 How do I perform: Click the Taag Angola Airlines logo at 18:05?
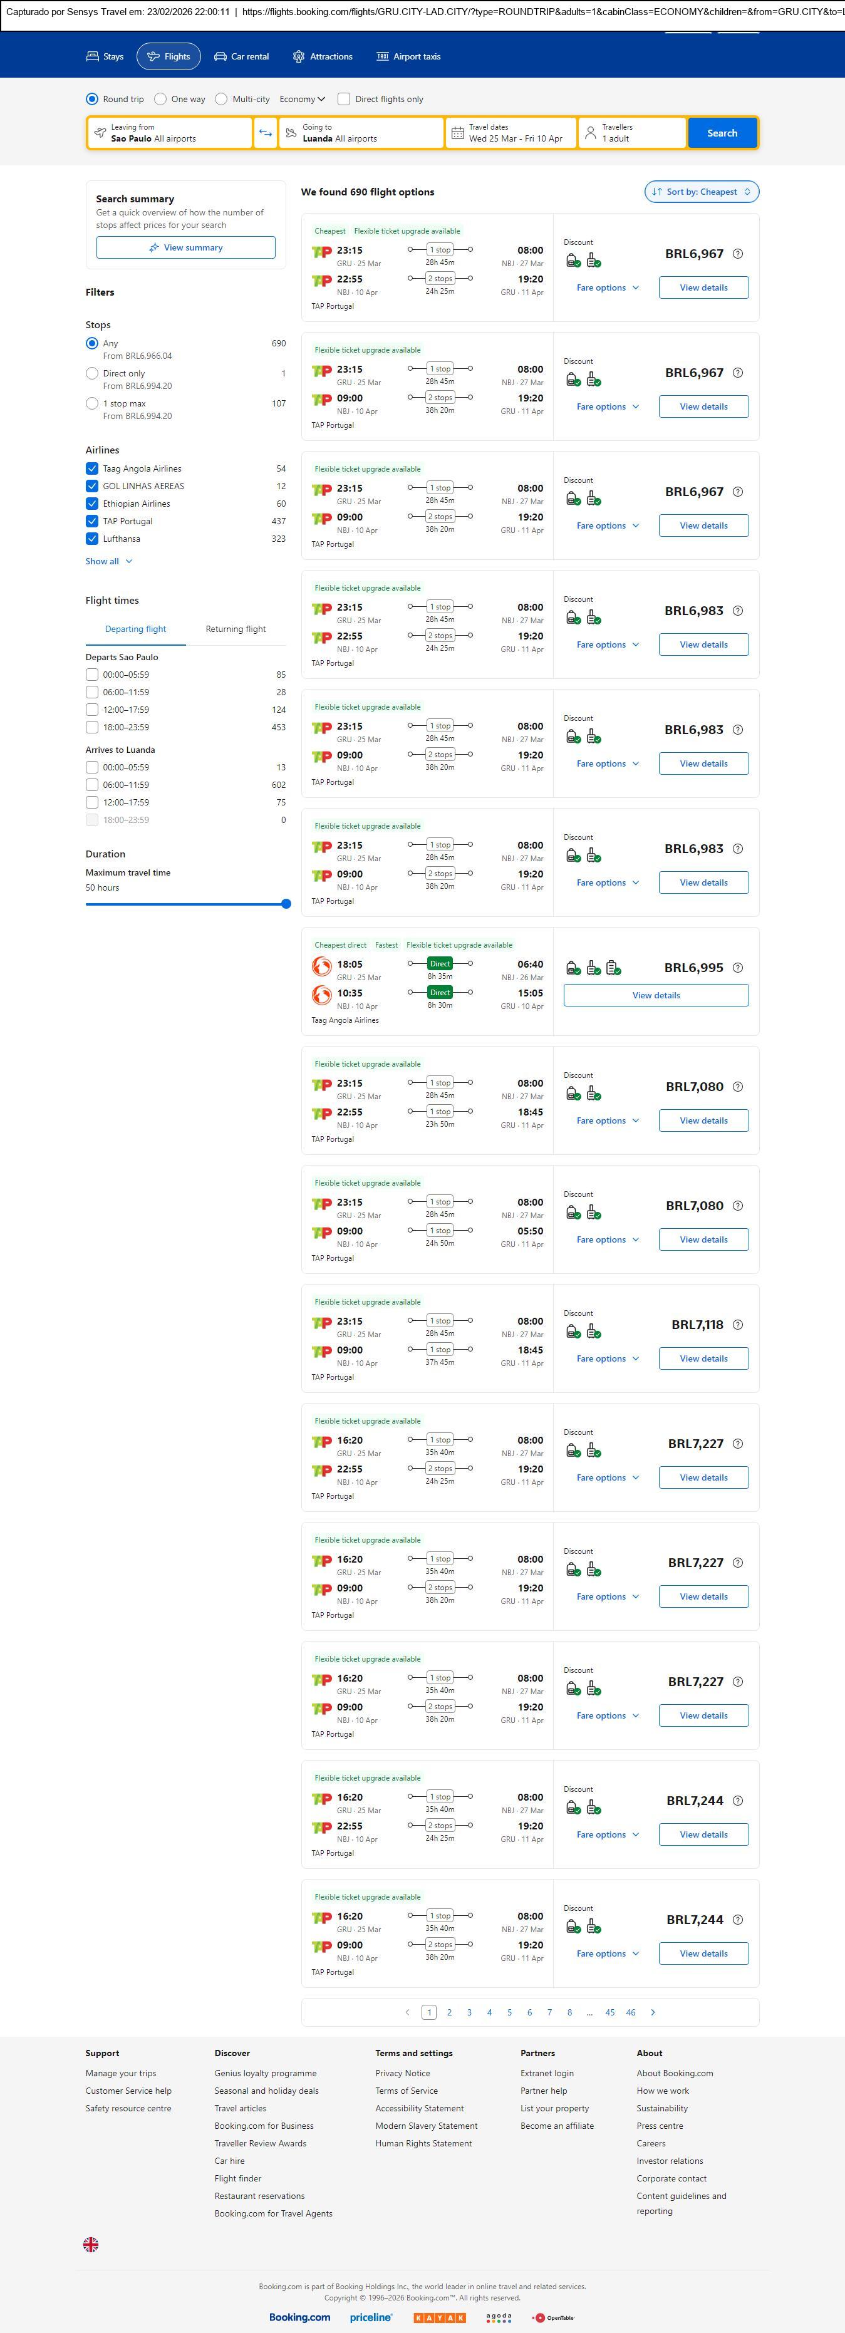321,966
